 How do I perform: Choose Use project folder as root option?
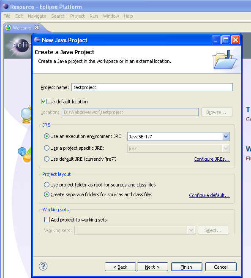click(x=46, y=185)
